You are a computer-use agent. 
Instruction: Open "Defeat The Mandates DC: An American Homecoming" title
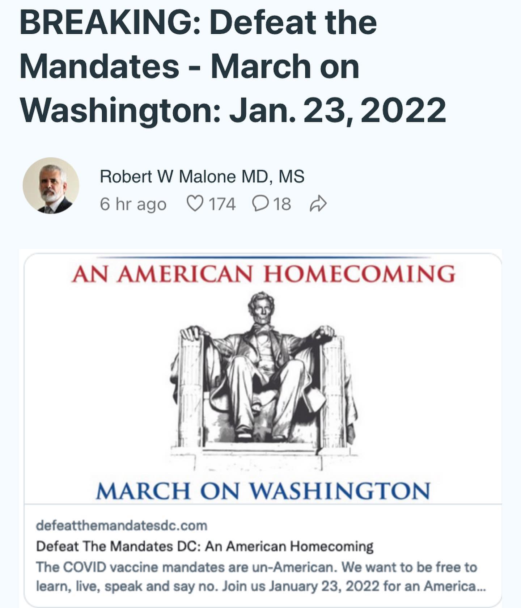(x=205, y=546)
